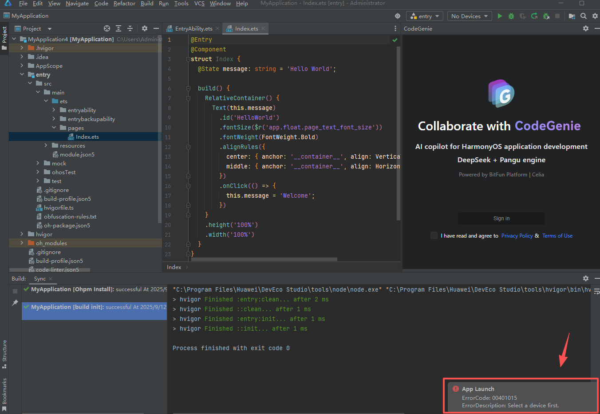The height and width of the screenshot is (414, 600).
Task: Open the Build menu
Action: pyautogui.click(x=147, y=4)
